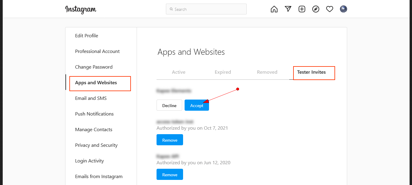This screenshot has width=412, height=185.
Task: Decline the tester invite
Action: click(169, 105)
